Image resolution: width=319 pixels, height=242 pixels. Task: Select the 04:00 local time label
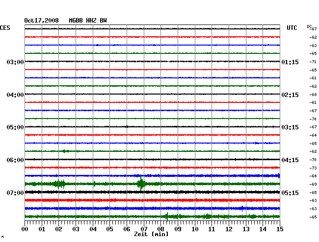[x=15, y=95]
